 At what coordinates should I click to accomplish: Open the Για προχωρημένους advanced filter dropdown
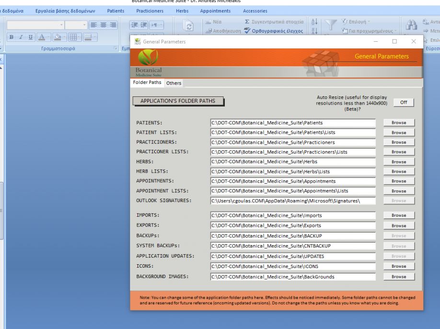click(369, 31)
